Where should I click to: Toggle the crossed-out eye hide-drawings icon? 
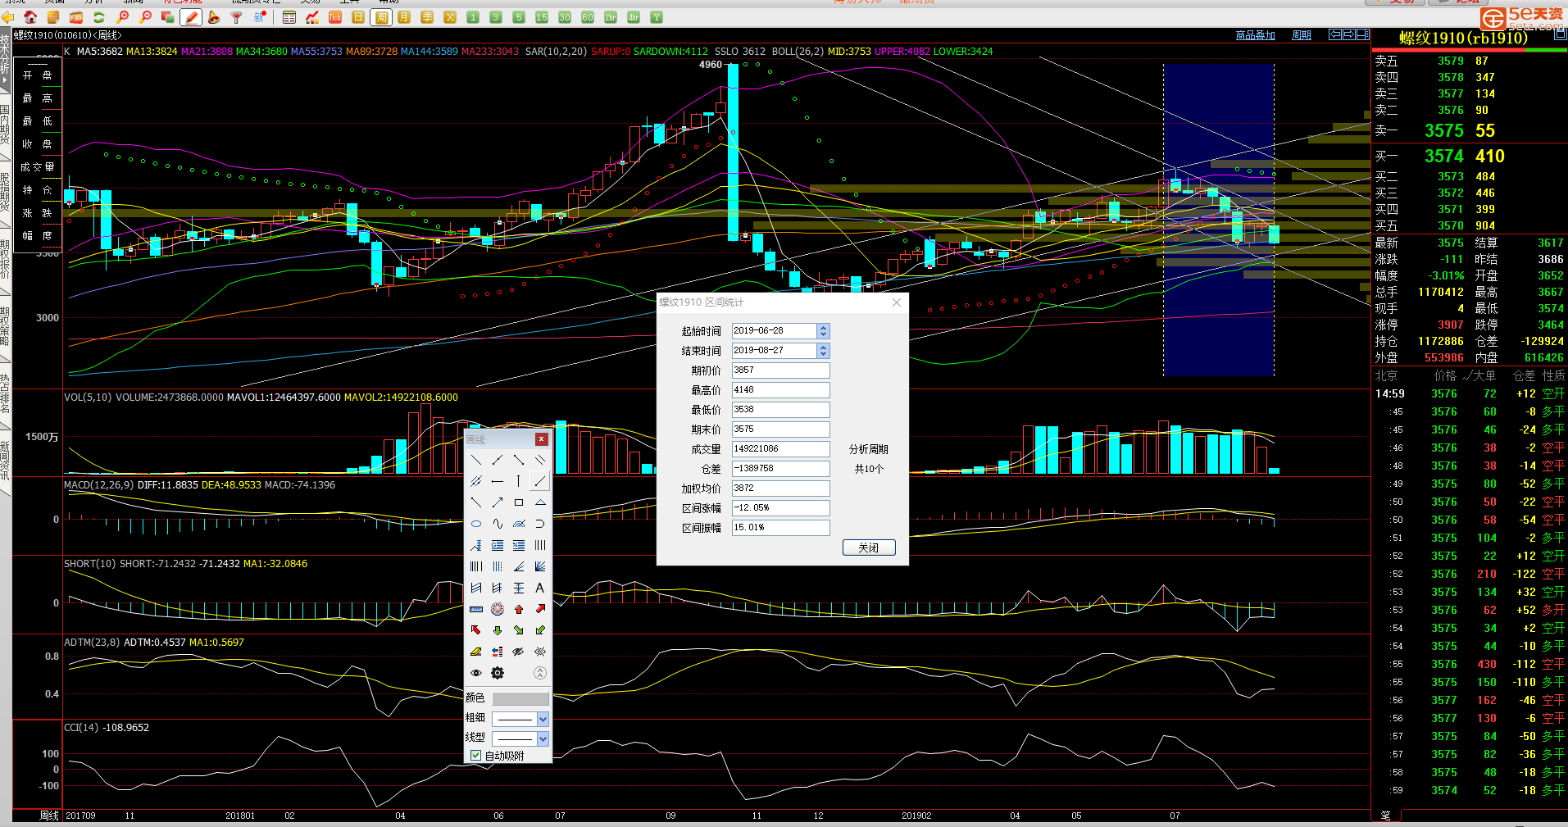tap(519, 652)
